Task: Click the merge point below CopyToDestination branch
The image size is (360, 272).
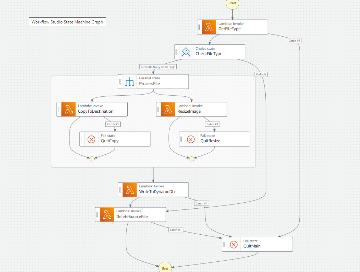Action: [x=92, y=159]
